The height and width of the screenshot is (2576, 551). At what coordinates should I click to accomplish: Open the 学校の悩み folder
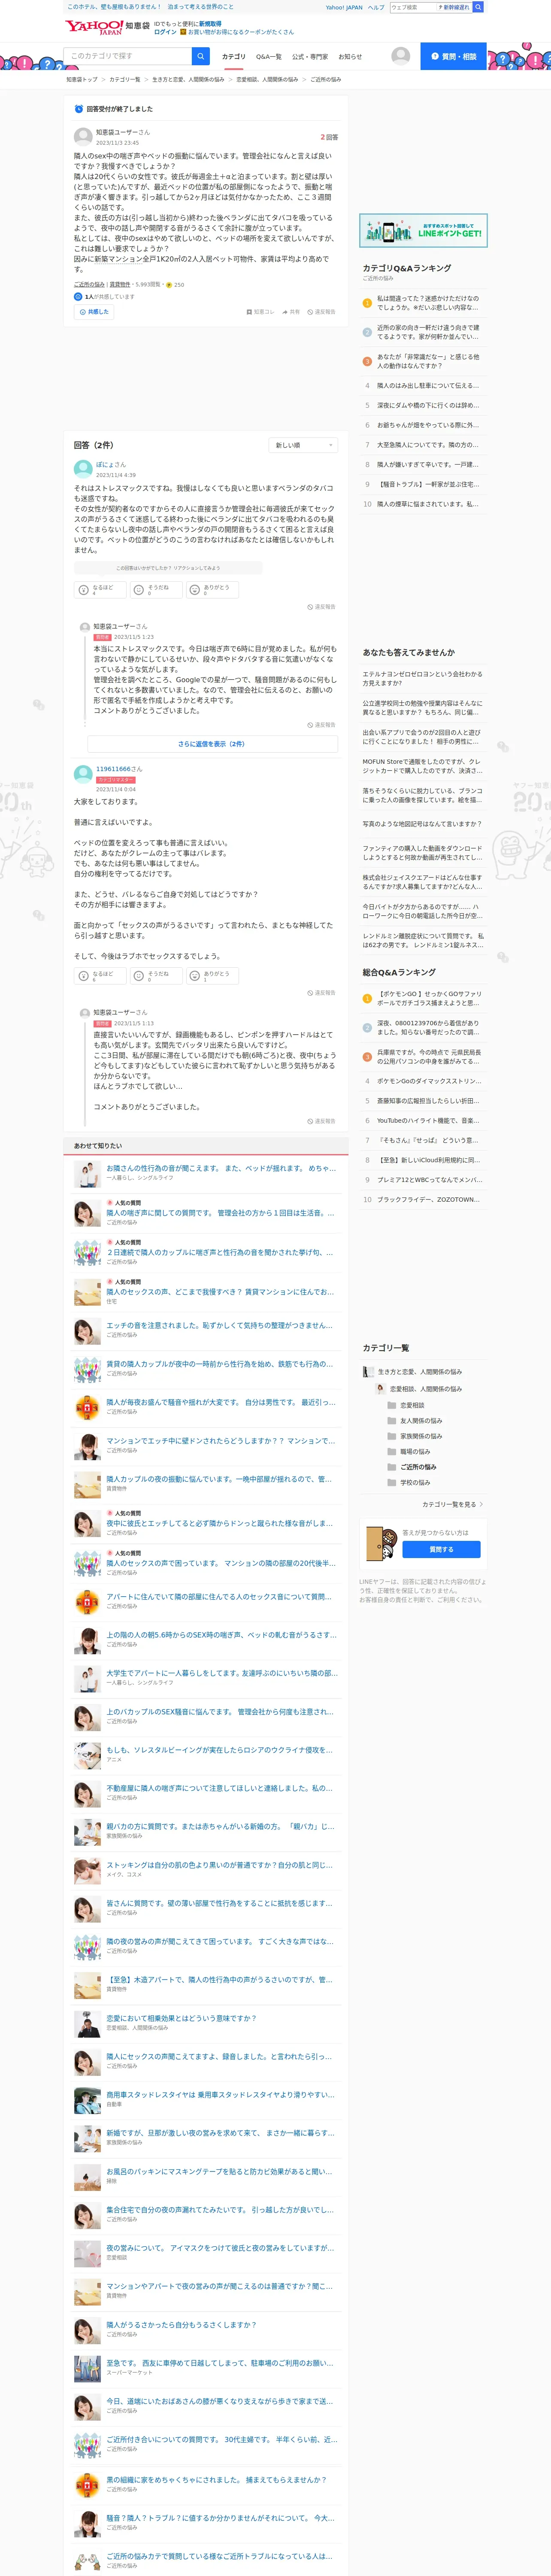tap(408, 1482)
